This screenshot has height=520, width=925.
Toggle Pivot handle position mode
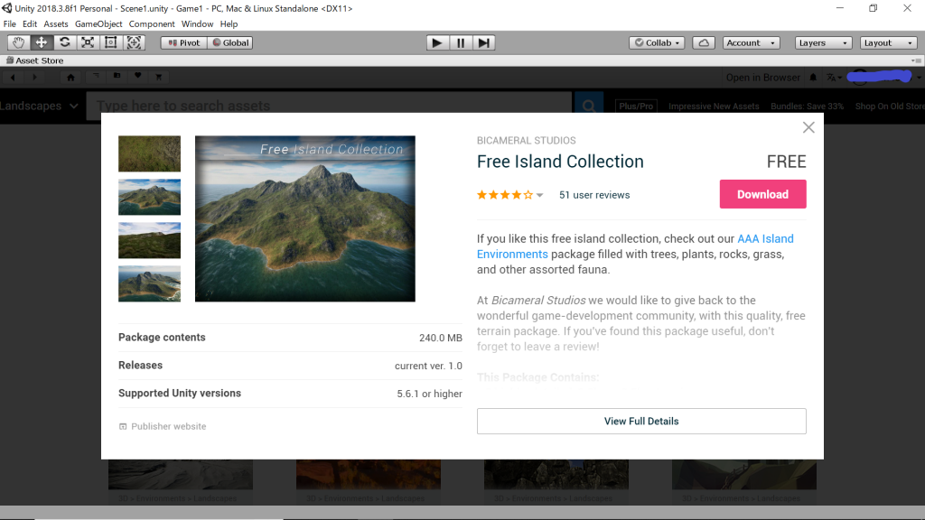coord(184,42)
